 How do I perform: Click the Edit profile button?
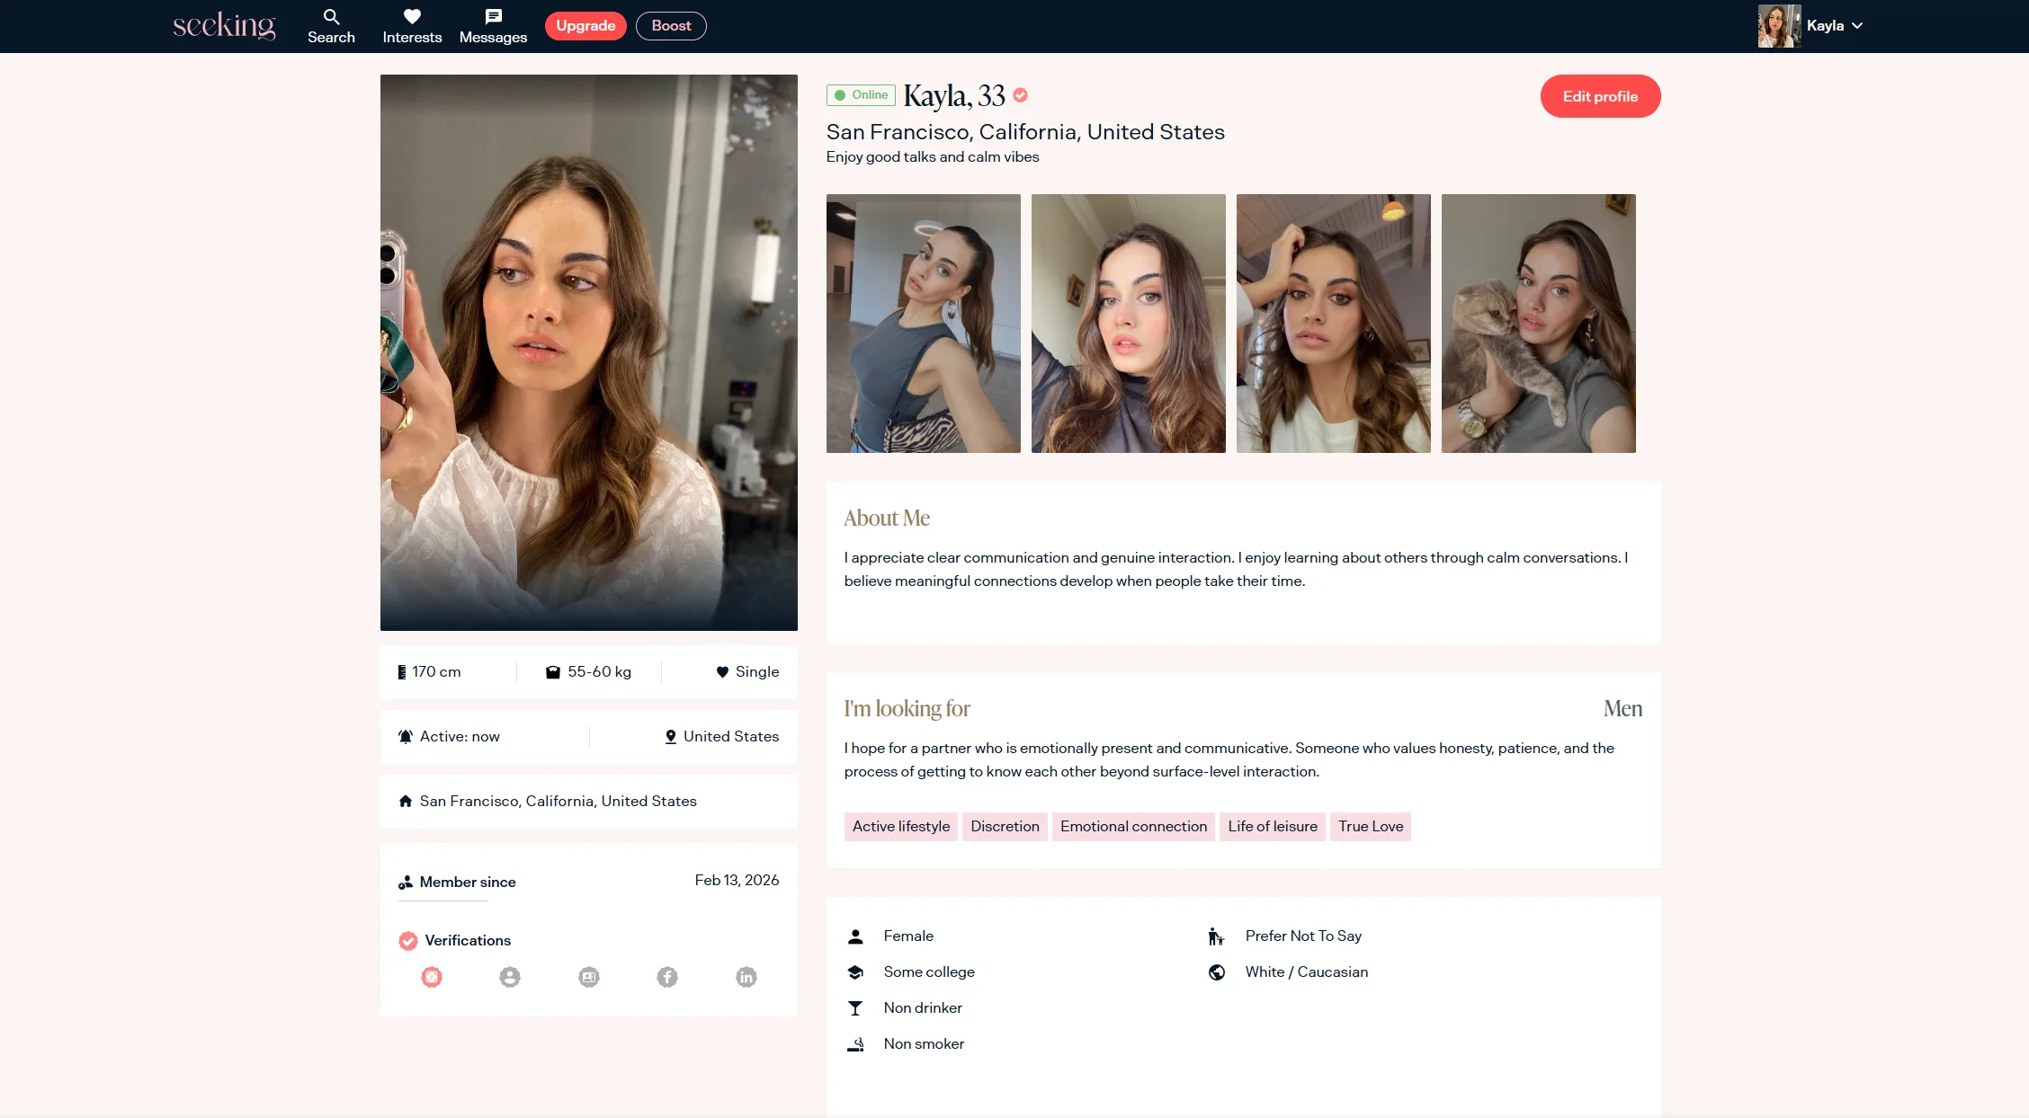1599,96
